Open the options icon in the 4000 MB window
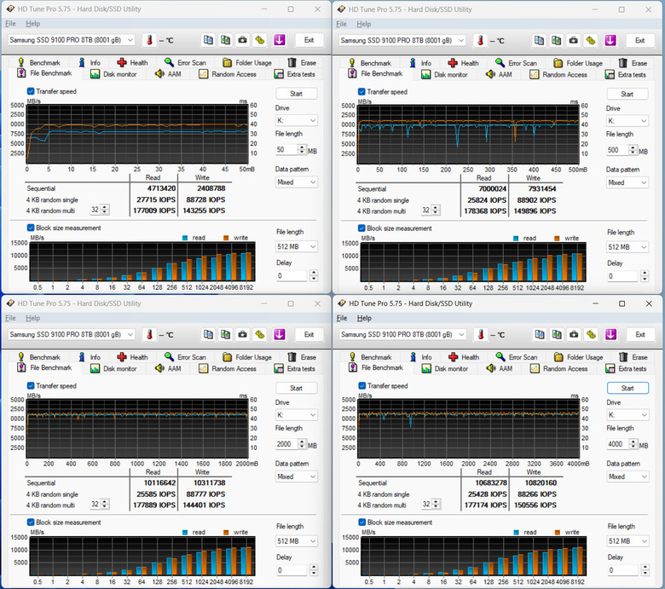Viewport: 665px width, 589px height. pyautogui.click(x=592, y=334)
